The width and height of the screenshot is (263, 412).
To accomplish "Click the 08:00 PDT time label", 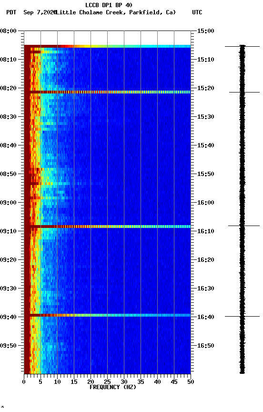I will (x=8, y=31).
